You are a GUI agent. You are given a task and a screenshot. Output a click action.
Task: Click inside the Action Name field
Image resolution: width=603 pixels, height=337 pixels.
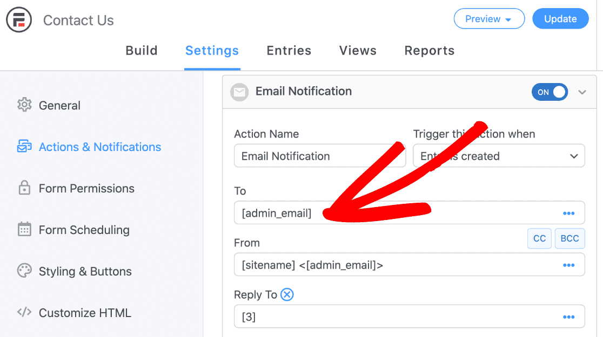click(319, 156)
